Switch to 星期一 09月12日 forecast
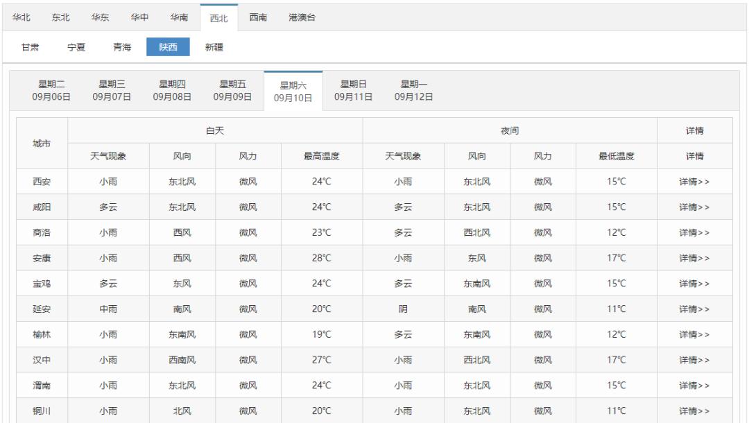 pos(414,90)
